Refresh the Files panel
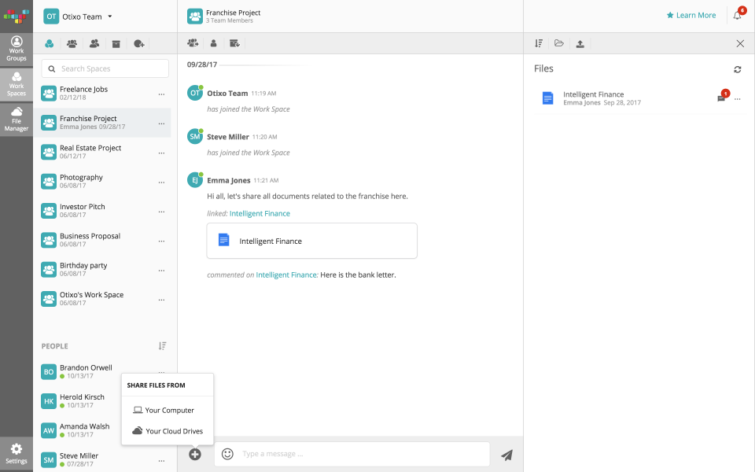 [x=738, y=69]
